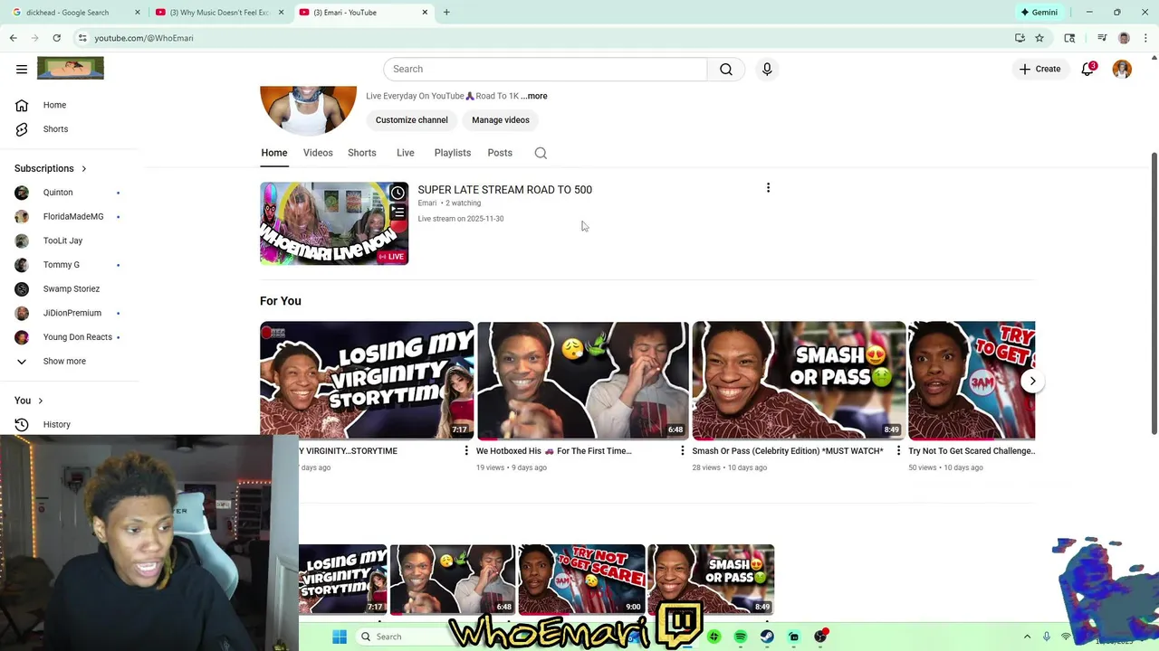This screenshot has width=1159, height=651.
Task: Click the YouTube search input field
Action: pyautogui.click(x=545, y=69)
